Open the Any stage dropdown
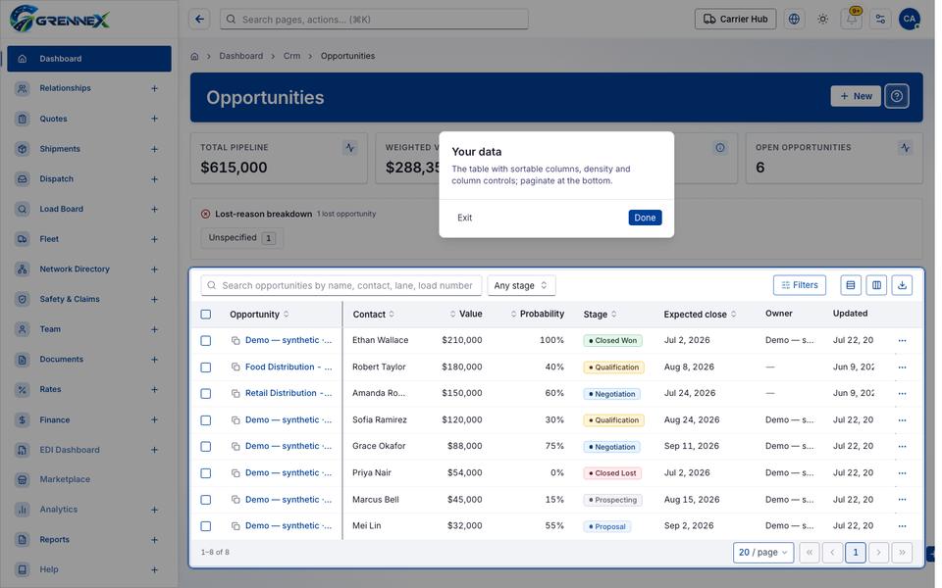This screenshot has height=588, width=942. tap(521, 285)
